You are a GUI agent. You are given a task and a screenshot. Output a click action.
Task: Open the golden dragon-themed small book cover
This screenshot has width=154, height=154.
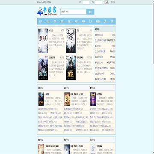67,99
